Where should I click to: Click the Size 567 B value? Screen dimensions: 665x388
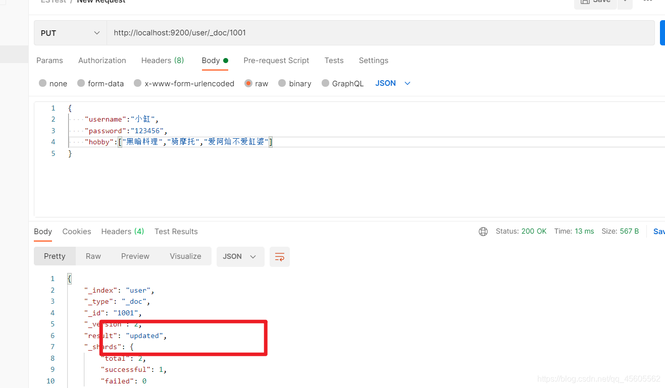tap(620, 231)
